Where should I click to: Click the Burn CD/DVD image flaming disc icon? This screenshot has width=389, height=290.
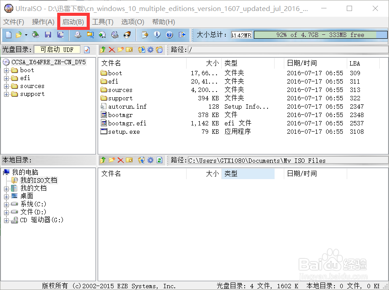point(127,35)
